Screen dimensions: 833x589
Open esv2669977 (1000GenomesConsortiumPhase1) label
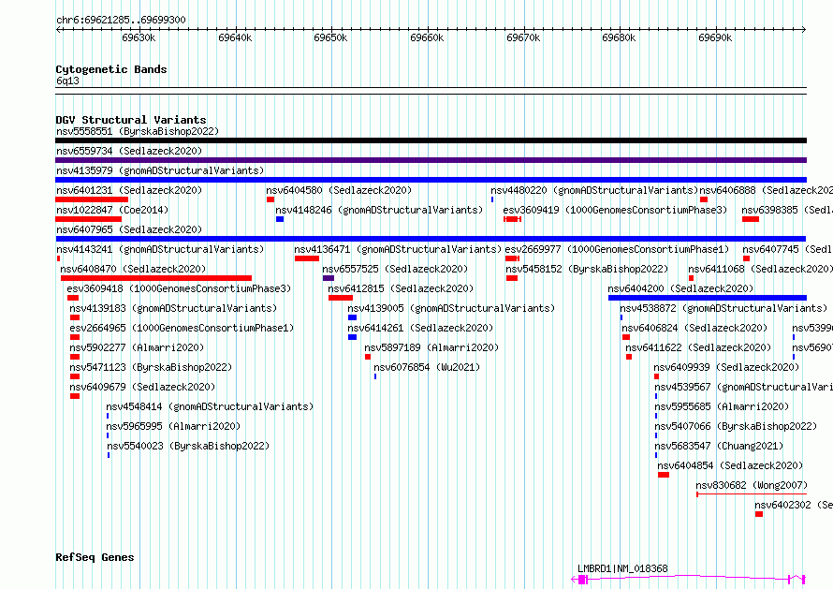pyautogui.click(x=617, y=249)
